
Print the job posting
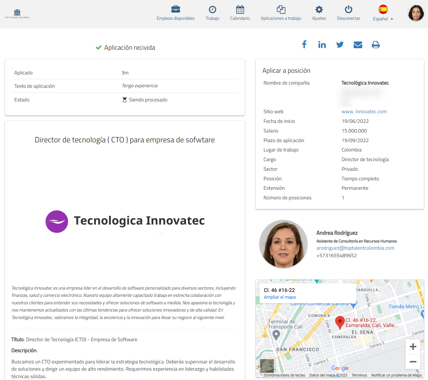click(x=376, y=45)
